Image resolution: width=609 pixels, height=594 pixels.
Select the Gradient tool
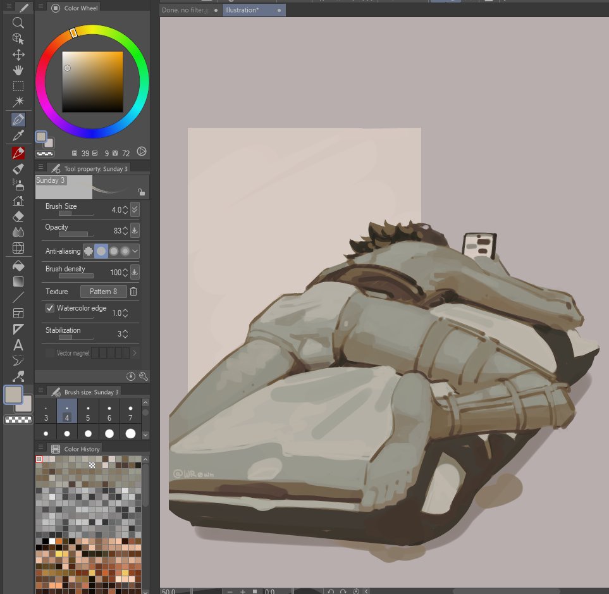click(x=18, y=282)
